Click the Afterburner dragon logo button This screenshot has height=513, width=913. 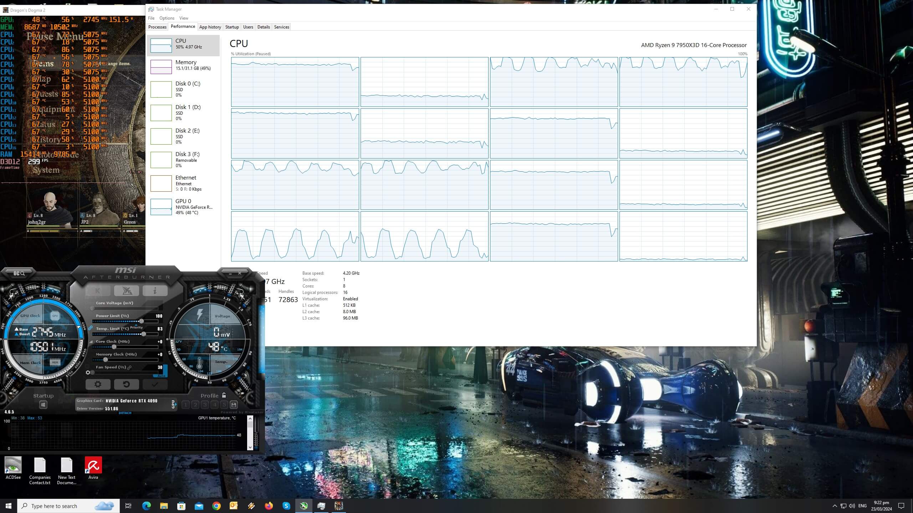click(x=126, y=291)
